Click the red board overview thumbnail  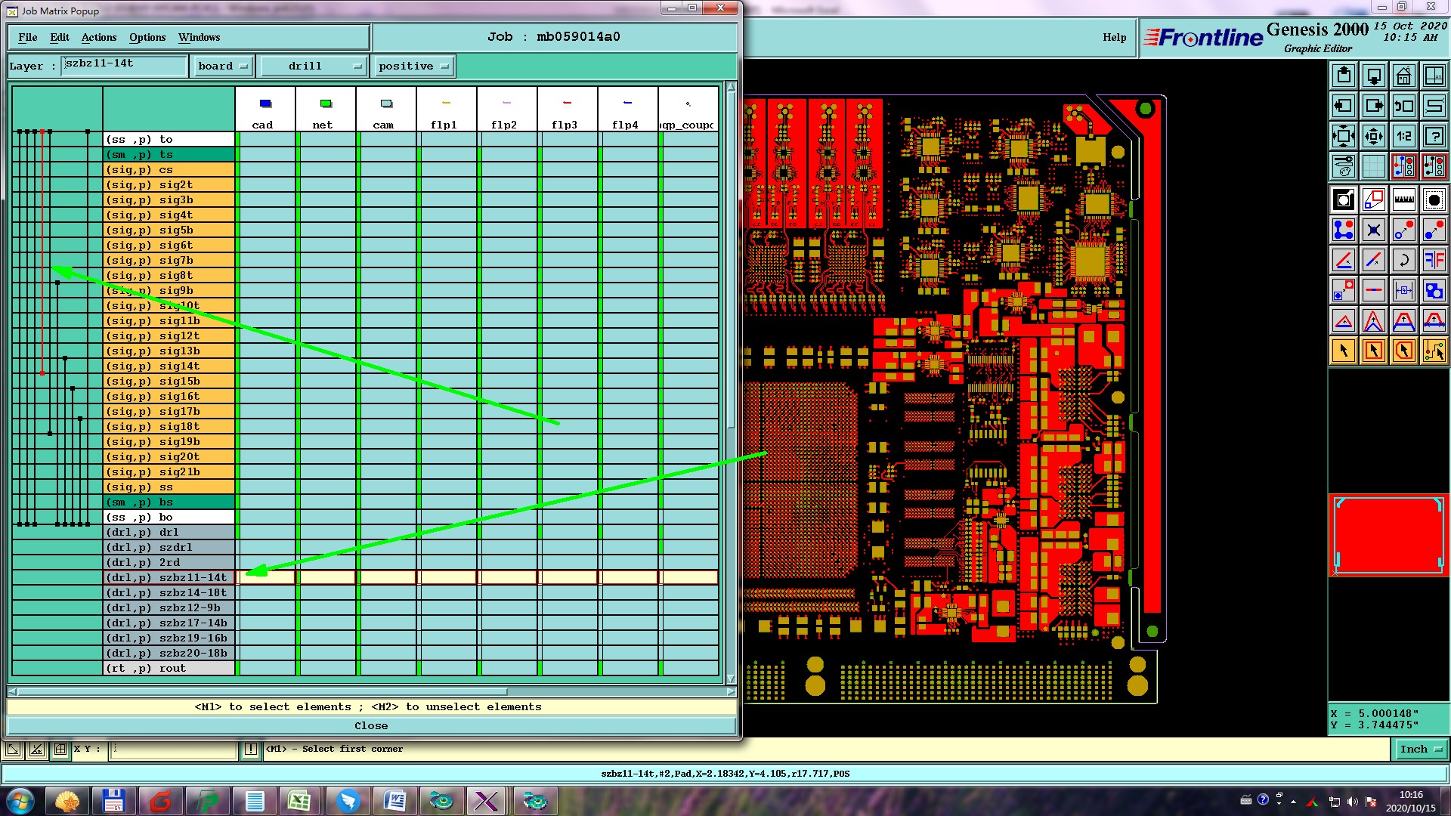click(1388, 535)
